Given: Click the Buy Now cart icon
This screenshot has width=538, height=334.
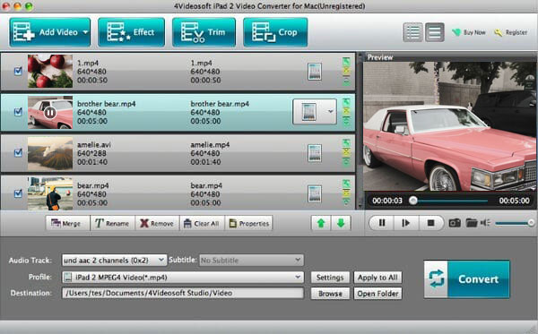Looking at the screenshot, I should (x=456, y=32).
